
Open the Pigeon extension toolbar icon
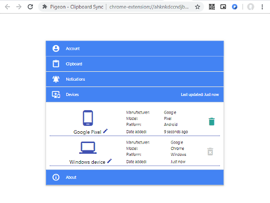tap(235, 7)
